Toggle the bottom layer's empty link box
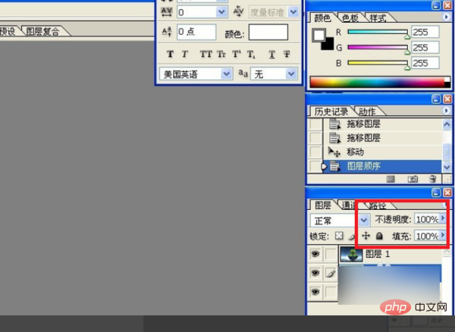 (x=331, y=292)
